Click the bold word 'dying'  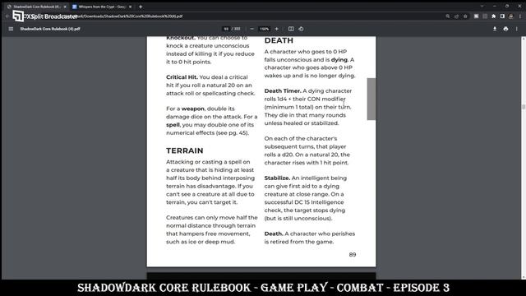point(339,60)
